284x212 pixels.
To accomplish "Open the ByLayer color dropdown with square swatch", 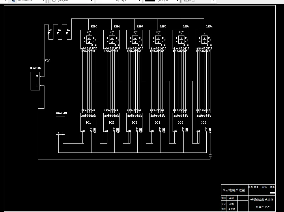I will coord(72,1).
